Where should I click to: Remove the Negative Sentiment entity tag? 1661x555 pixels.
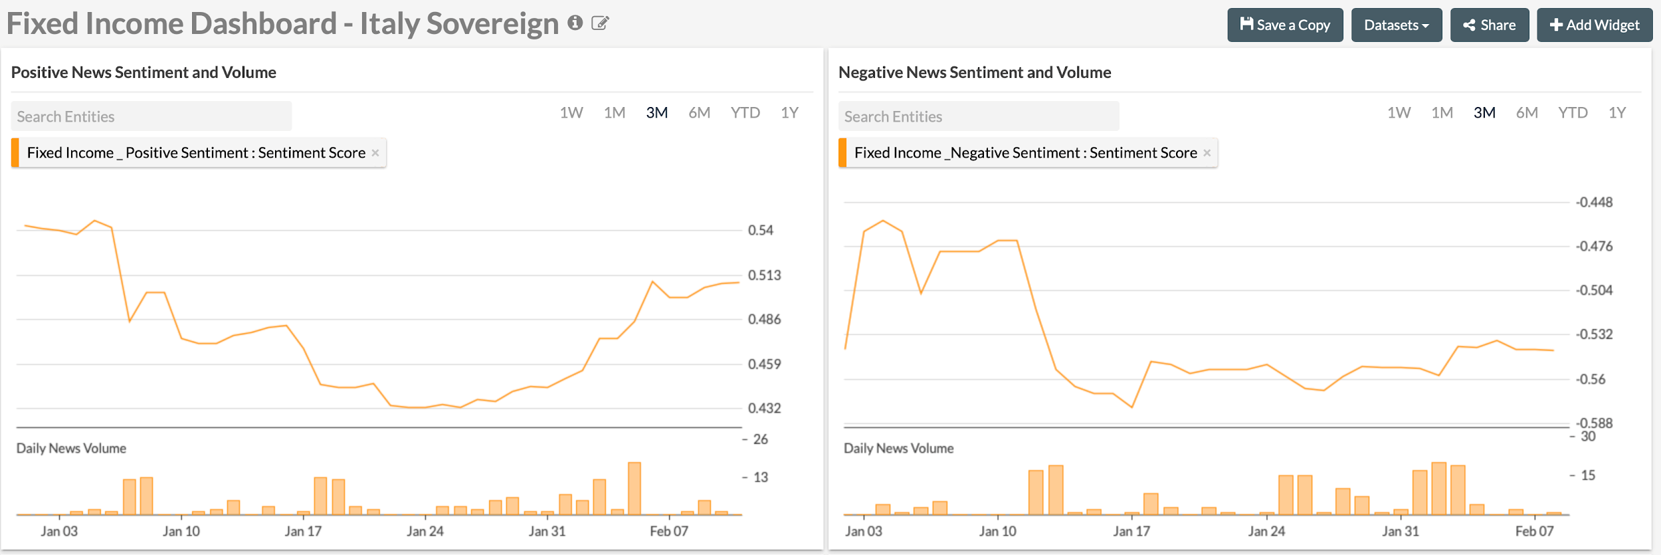click(1207, 153)
